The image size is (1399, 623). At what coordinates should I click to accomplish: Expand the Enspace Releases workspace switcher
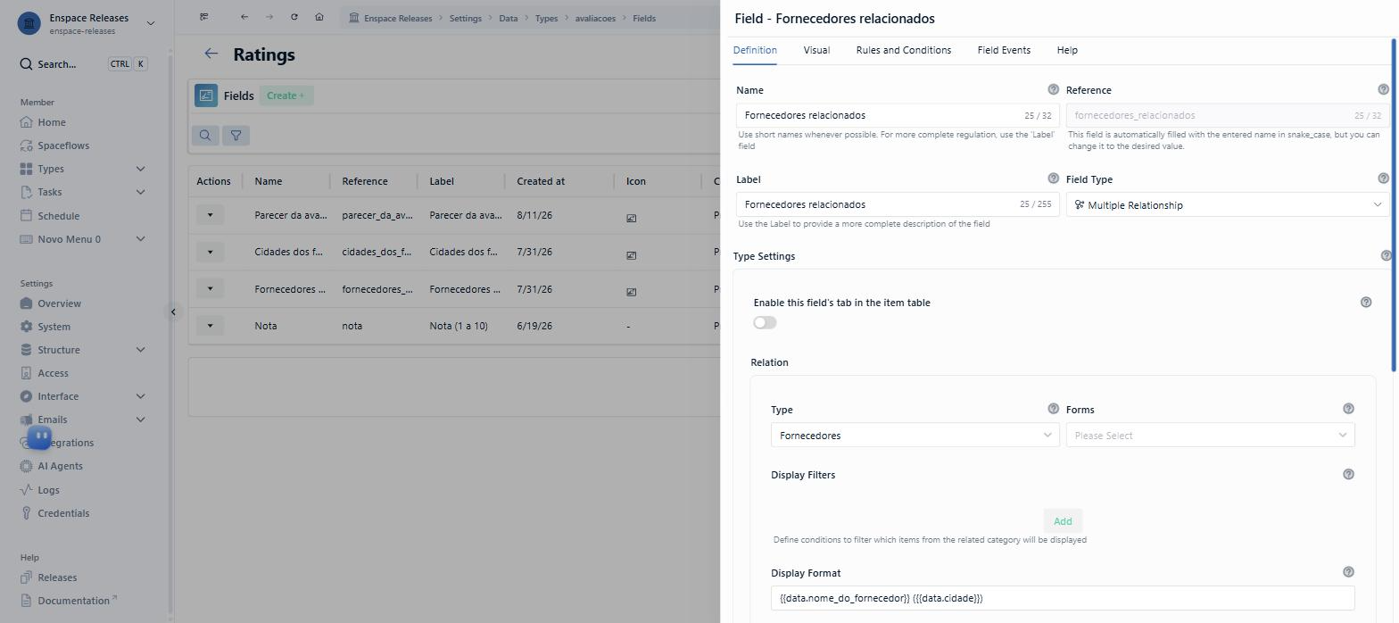150,23
